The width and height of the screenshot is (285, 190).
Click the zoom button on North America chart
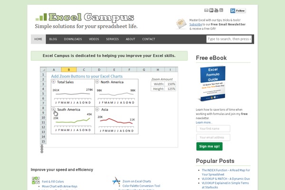[97, 82]
